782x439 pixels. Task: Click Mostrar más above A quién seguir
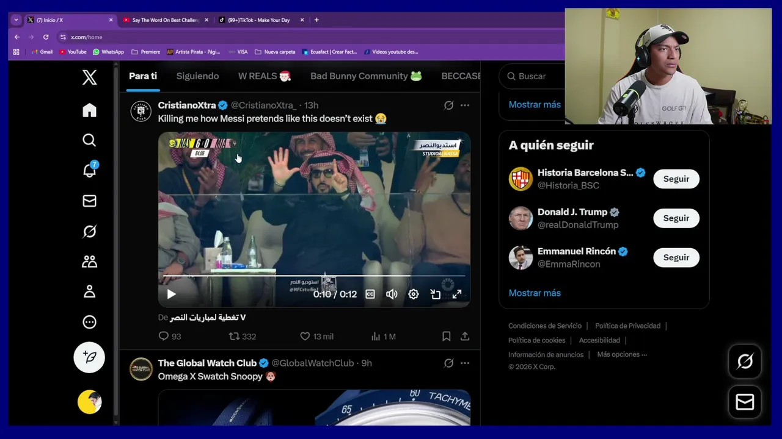coord(535,105)
